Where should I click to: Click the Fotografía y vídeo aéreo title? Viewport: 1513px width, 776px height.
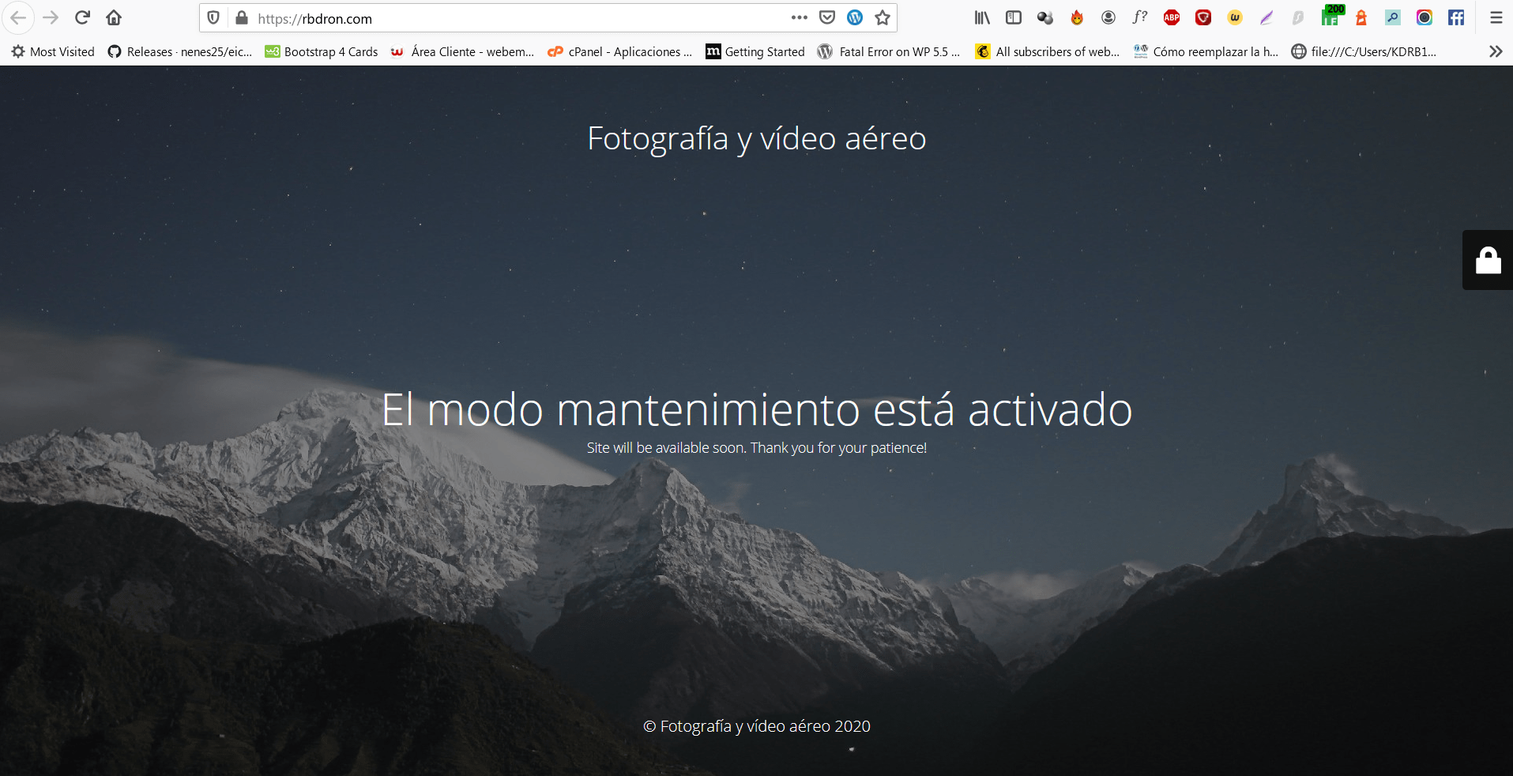(757, 139)
